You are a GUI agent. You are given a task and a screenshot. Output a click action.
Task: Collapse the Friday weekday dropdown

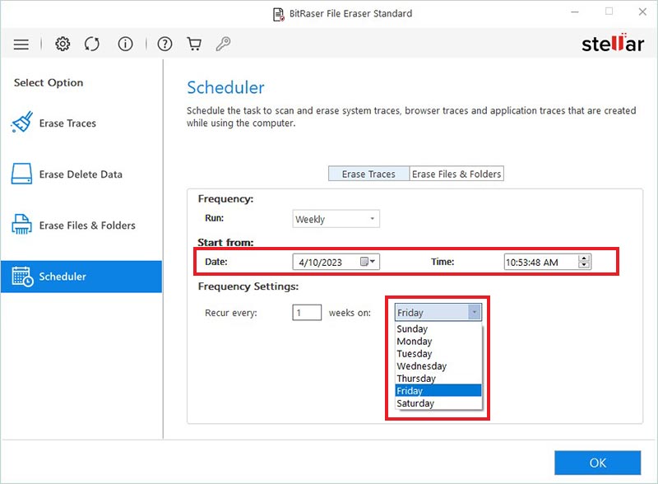point(475,312)
